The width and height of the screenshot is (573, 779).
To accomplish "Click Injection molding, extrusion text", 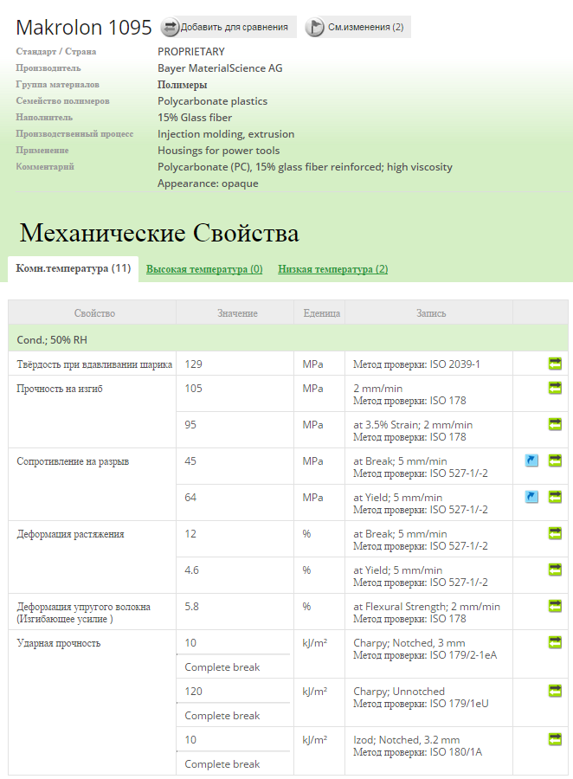I will [x=226, y=134].
